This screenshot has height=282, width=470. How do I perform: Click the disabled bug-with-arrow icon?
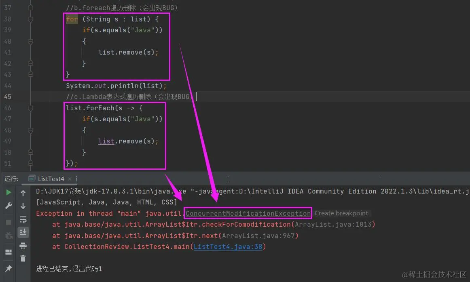coord(8,236)
